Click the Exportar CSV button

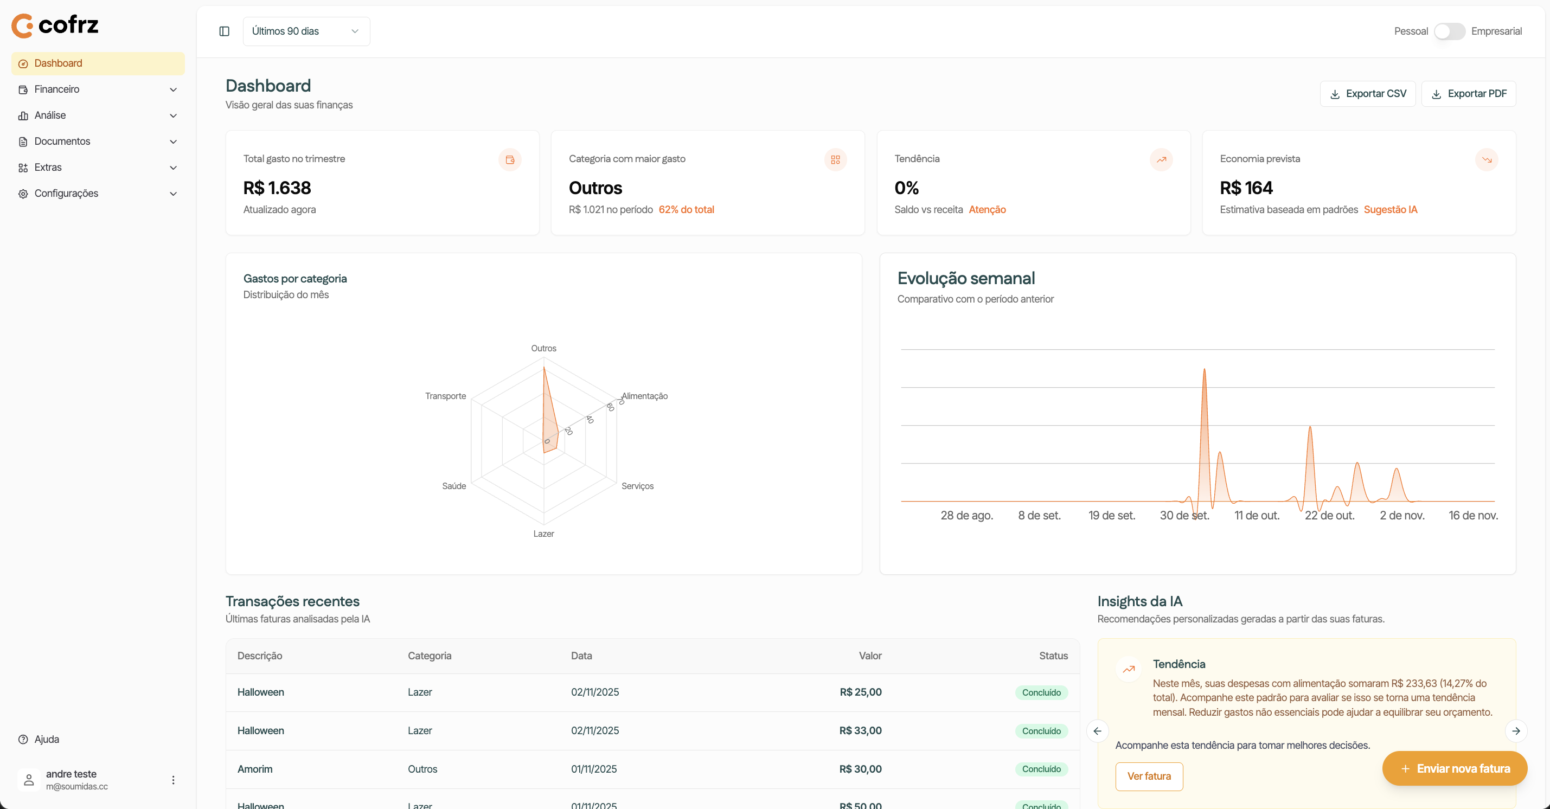coord(1367,94)
